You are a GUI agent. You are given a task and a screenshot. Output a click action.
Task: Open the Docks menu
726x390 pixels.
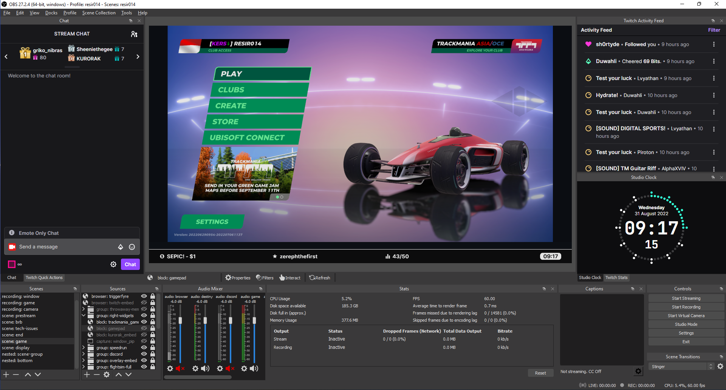(x=51, y=13)
